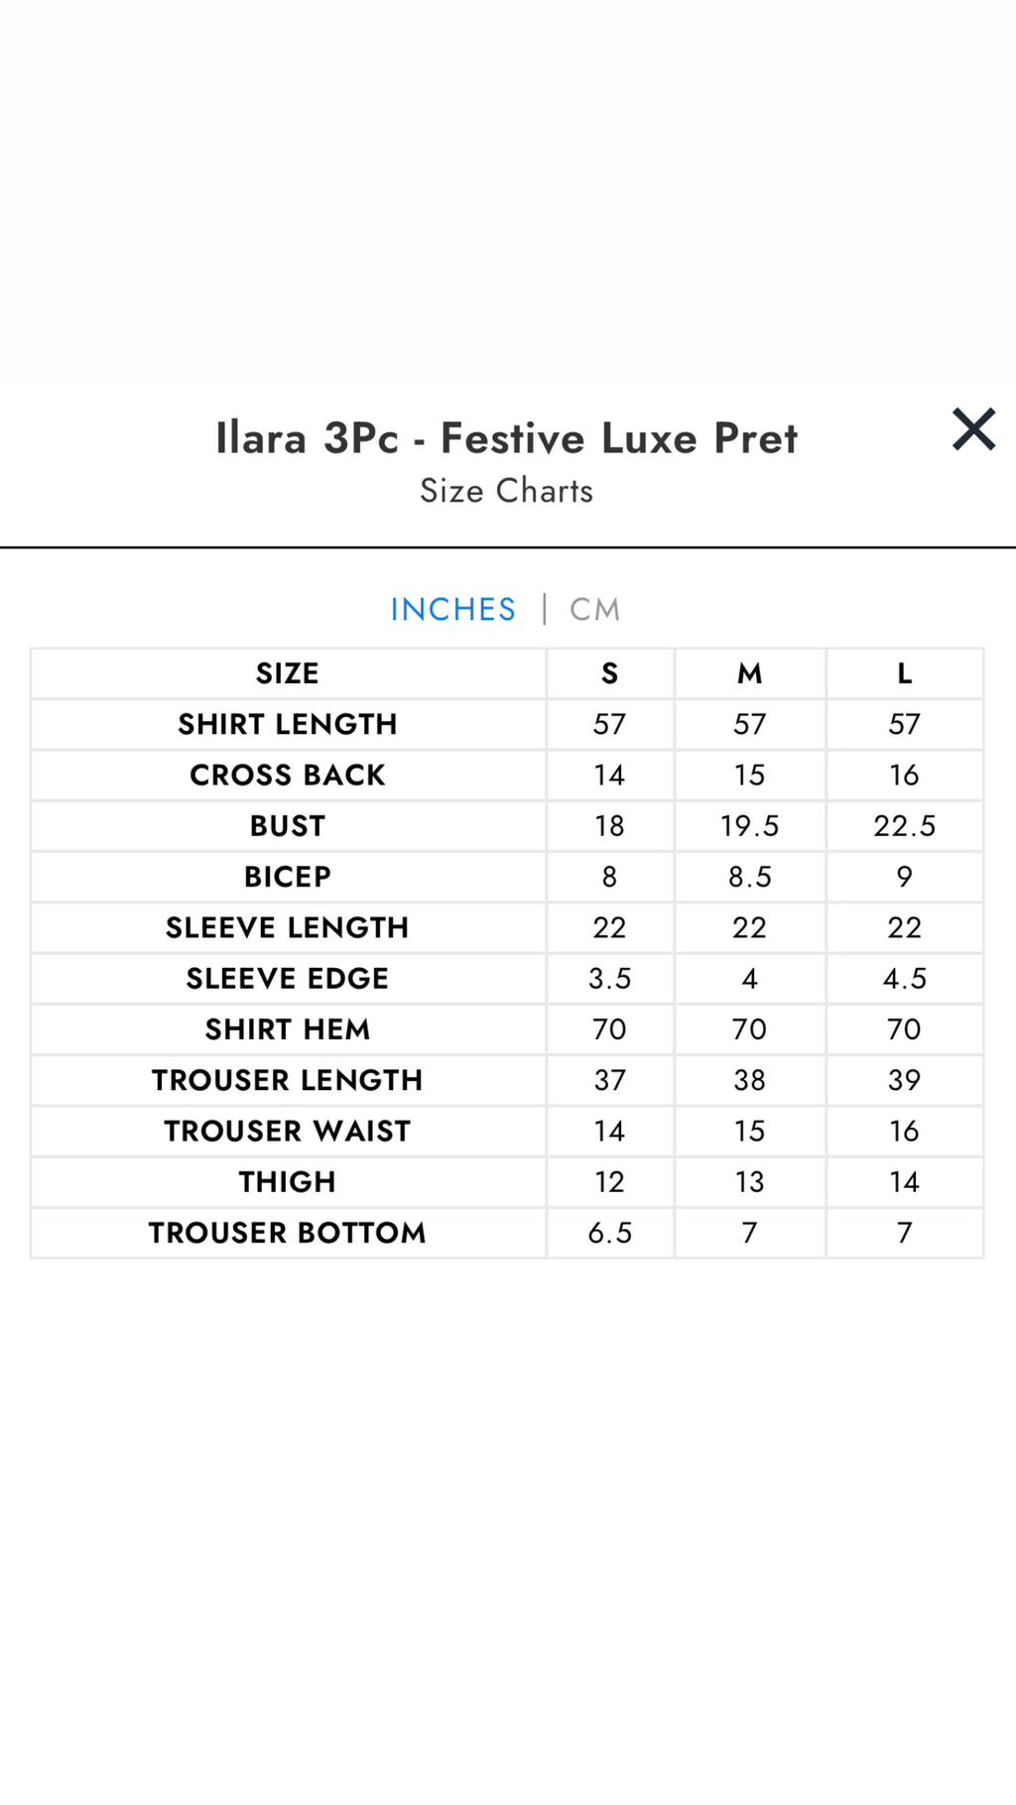This screenshot has width=1016, height=1805.
Task: Click the TROUSER WAIST row label
Action: [x=287, y=1131]
